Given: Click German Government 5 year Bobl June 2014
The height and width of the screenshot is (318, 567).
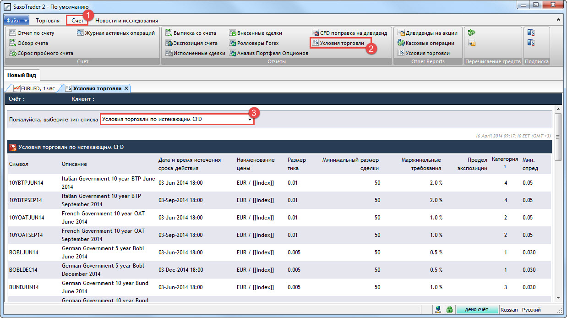Looking at the screenshot, I should (x=103, y=252).
